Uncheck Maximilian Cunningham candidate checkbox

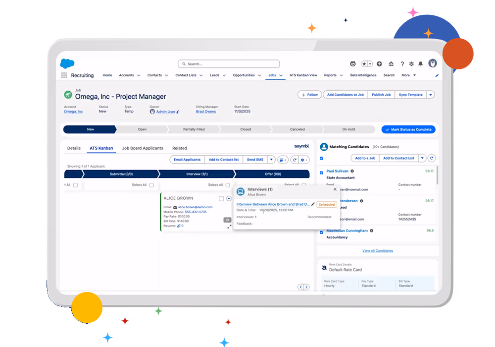pos(321,232)
